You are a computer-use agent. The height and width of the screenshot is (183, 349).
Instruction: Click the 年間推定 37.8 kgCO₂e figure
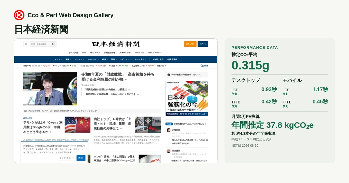(273, 125)
